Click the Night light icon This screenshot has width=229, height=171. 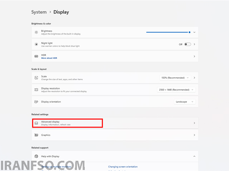point(36,44)
